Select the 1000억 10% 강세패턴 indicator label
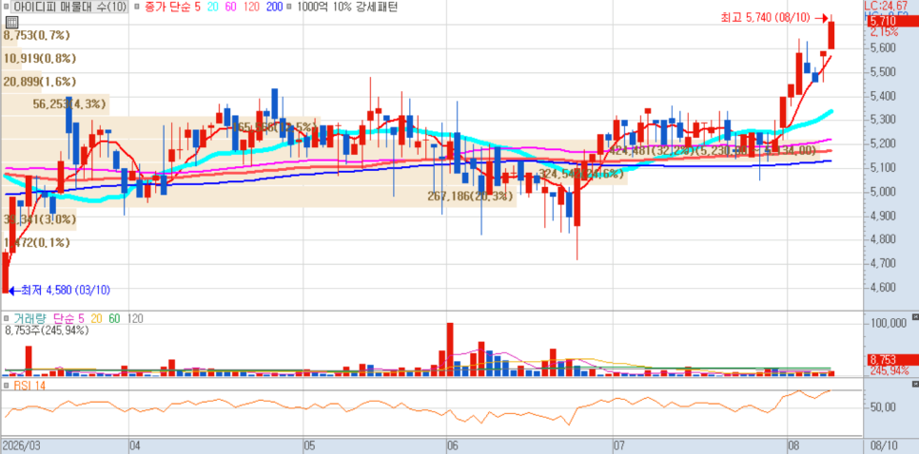 click(347, 7)
